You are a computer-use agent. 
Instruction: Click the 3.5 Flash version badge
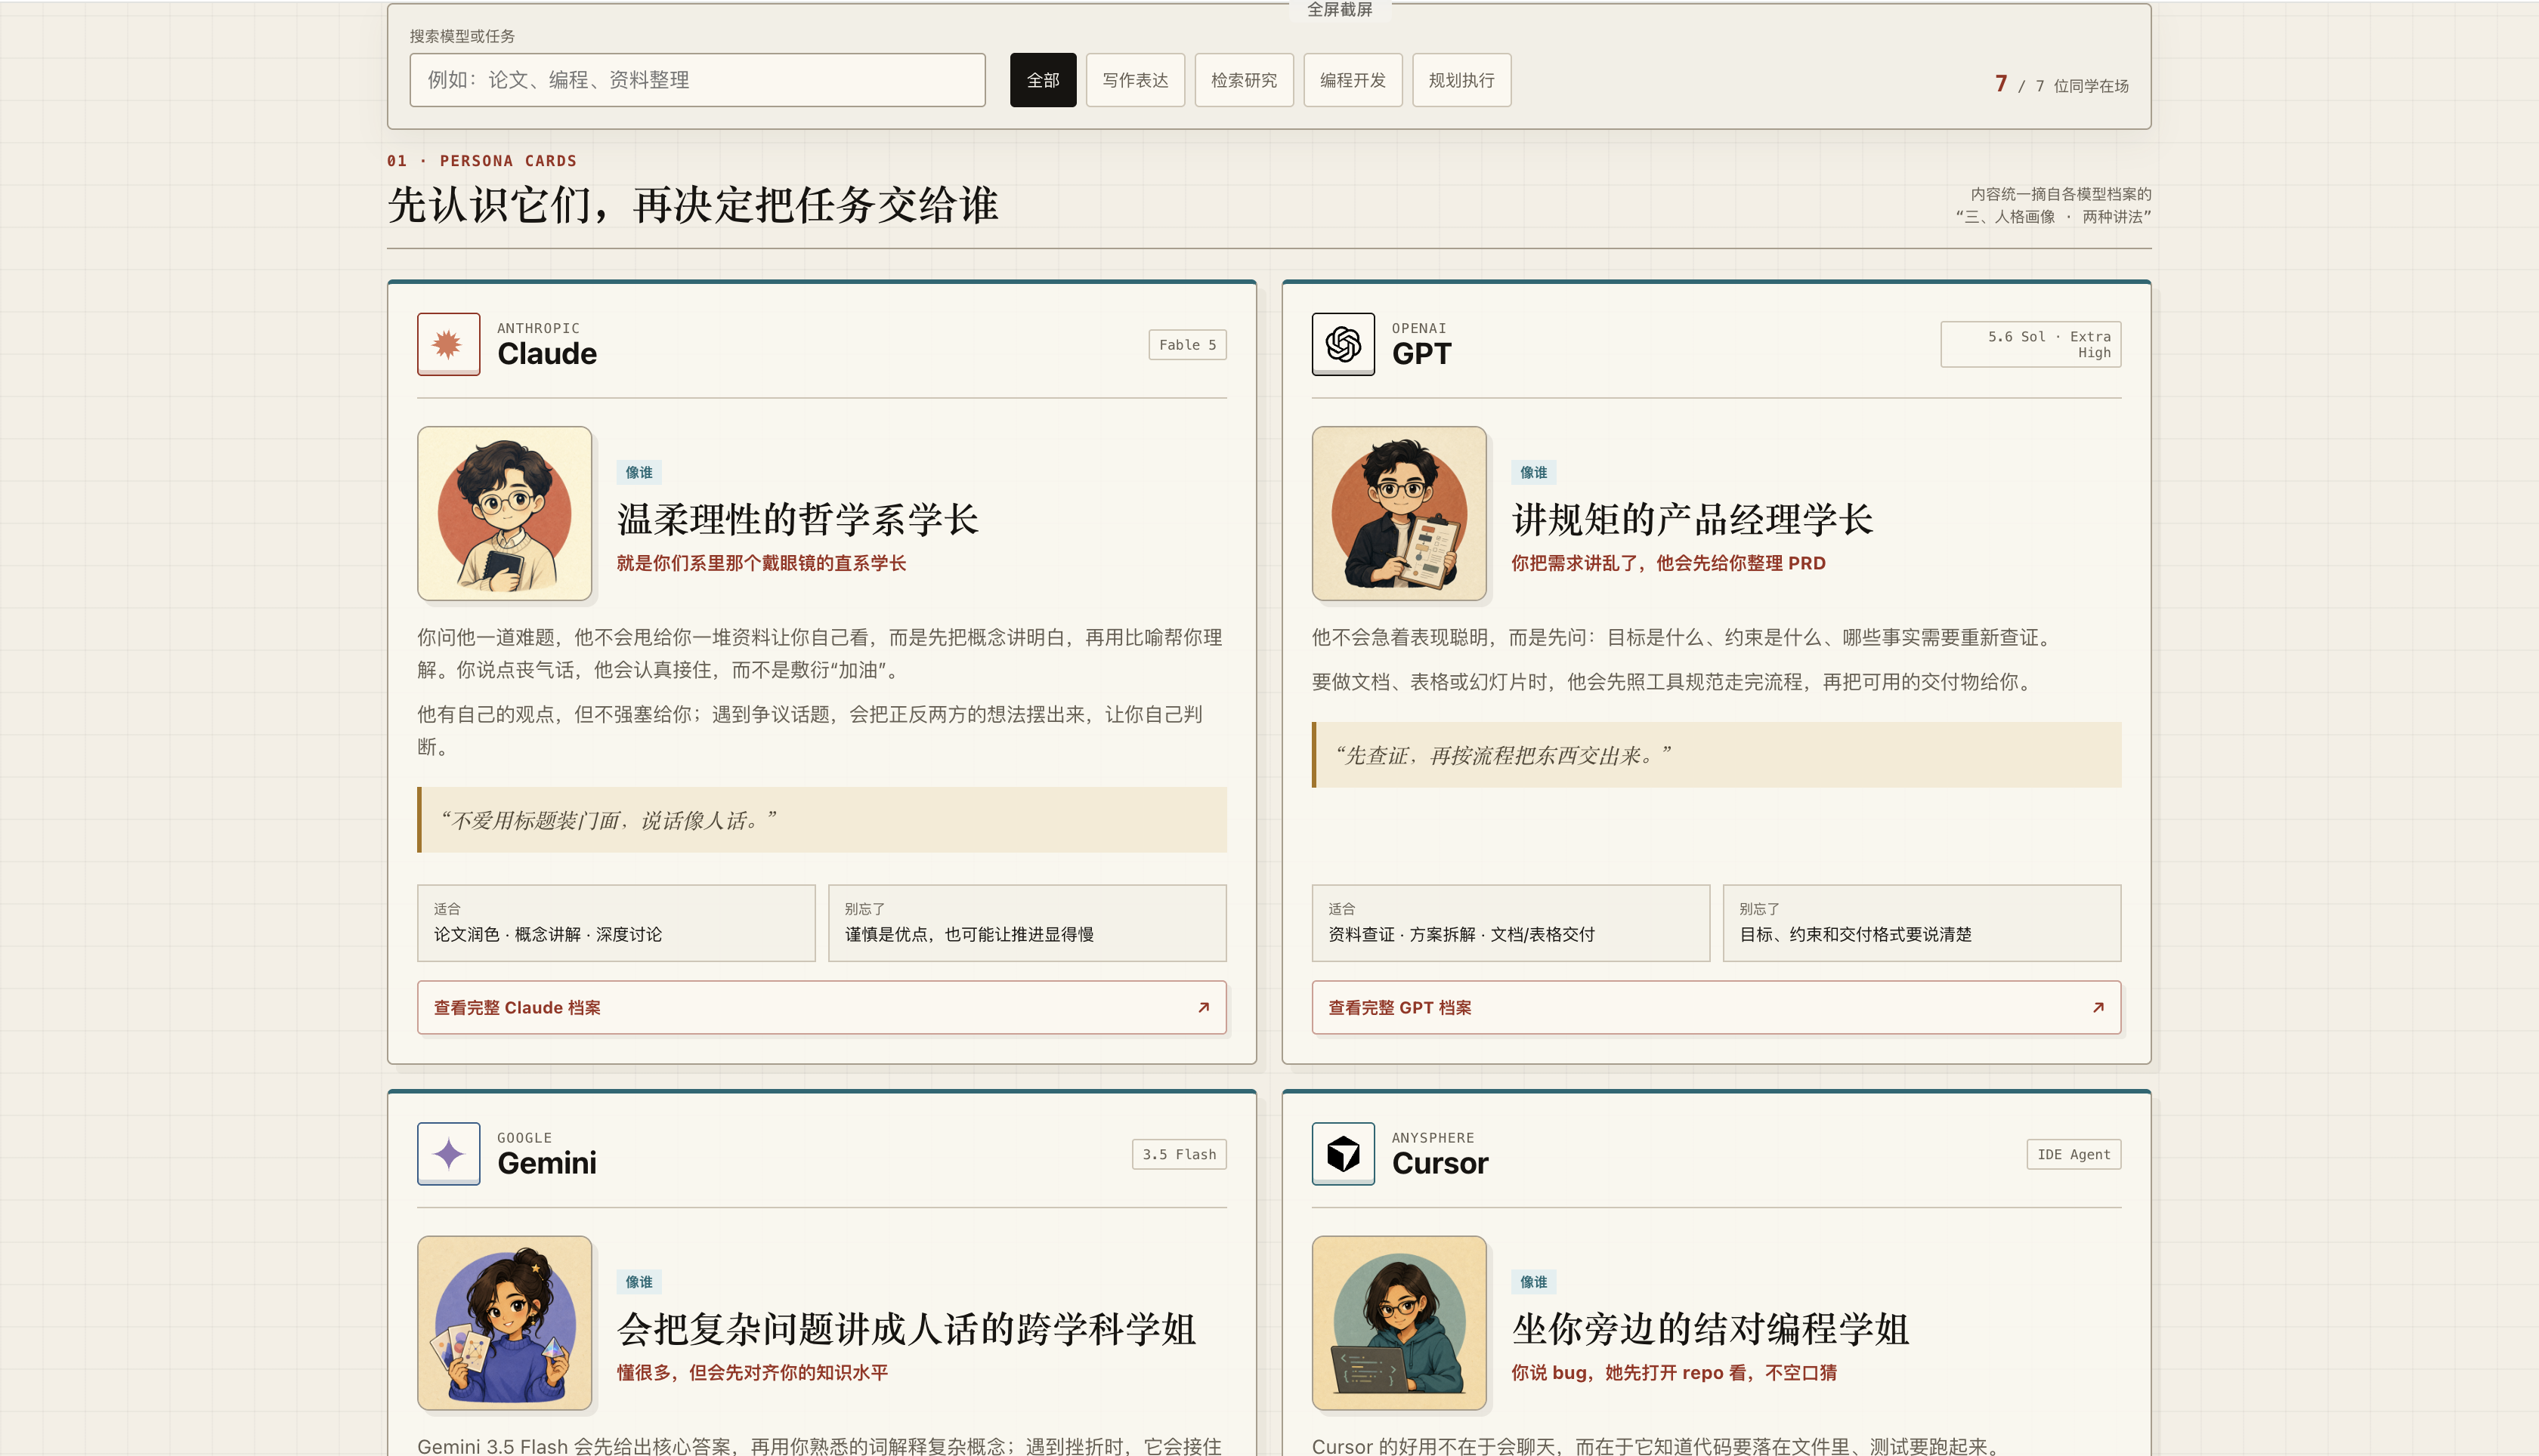click(1180, 1154)
